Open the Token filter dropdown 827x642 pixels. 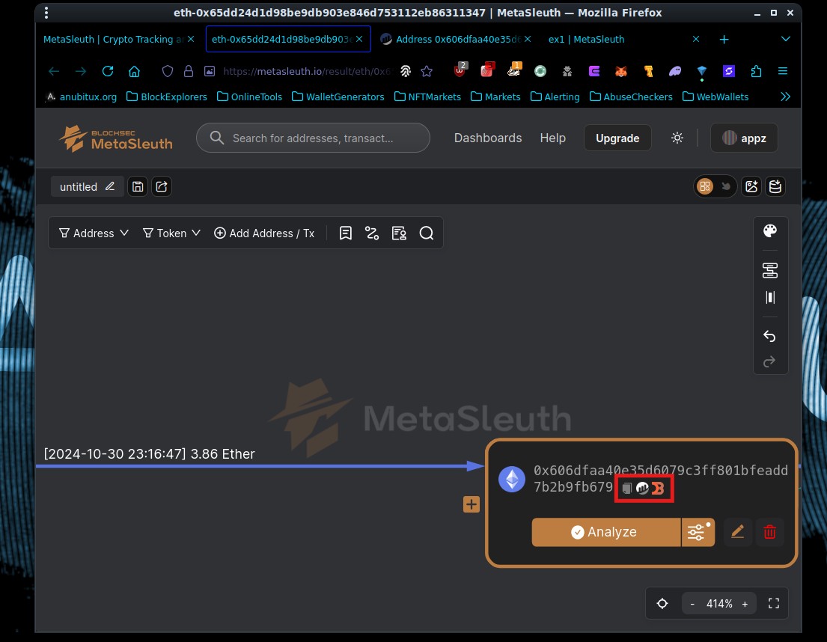point(171,233)
